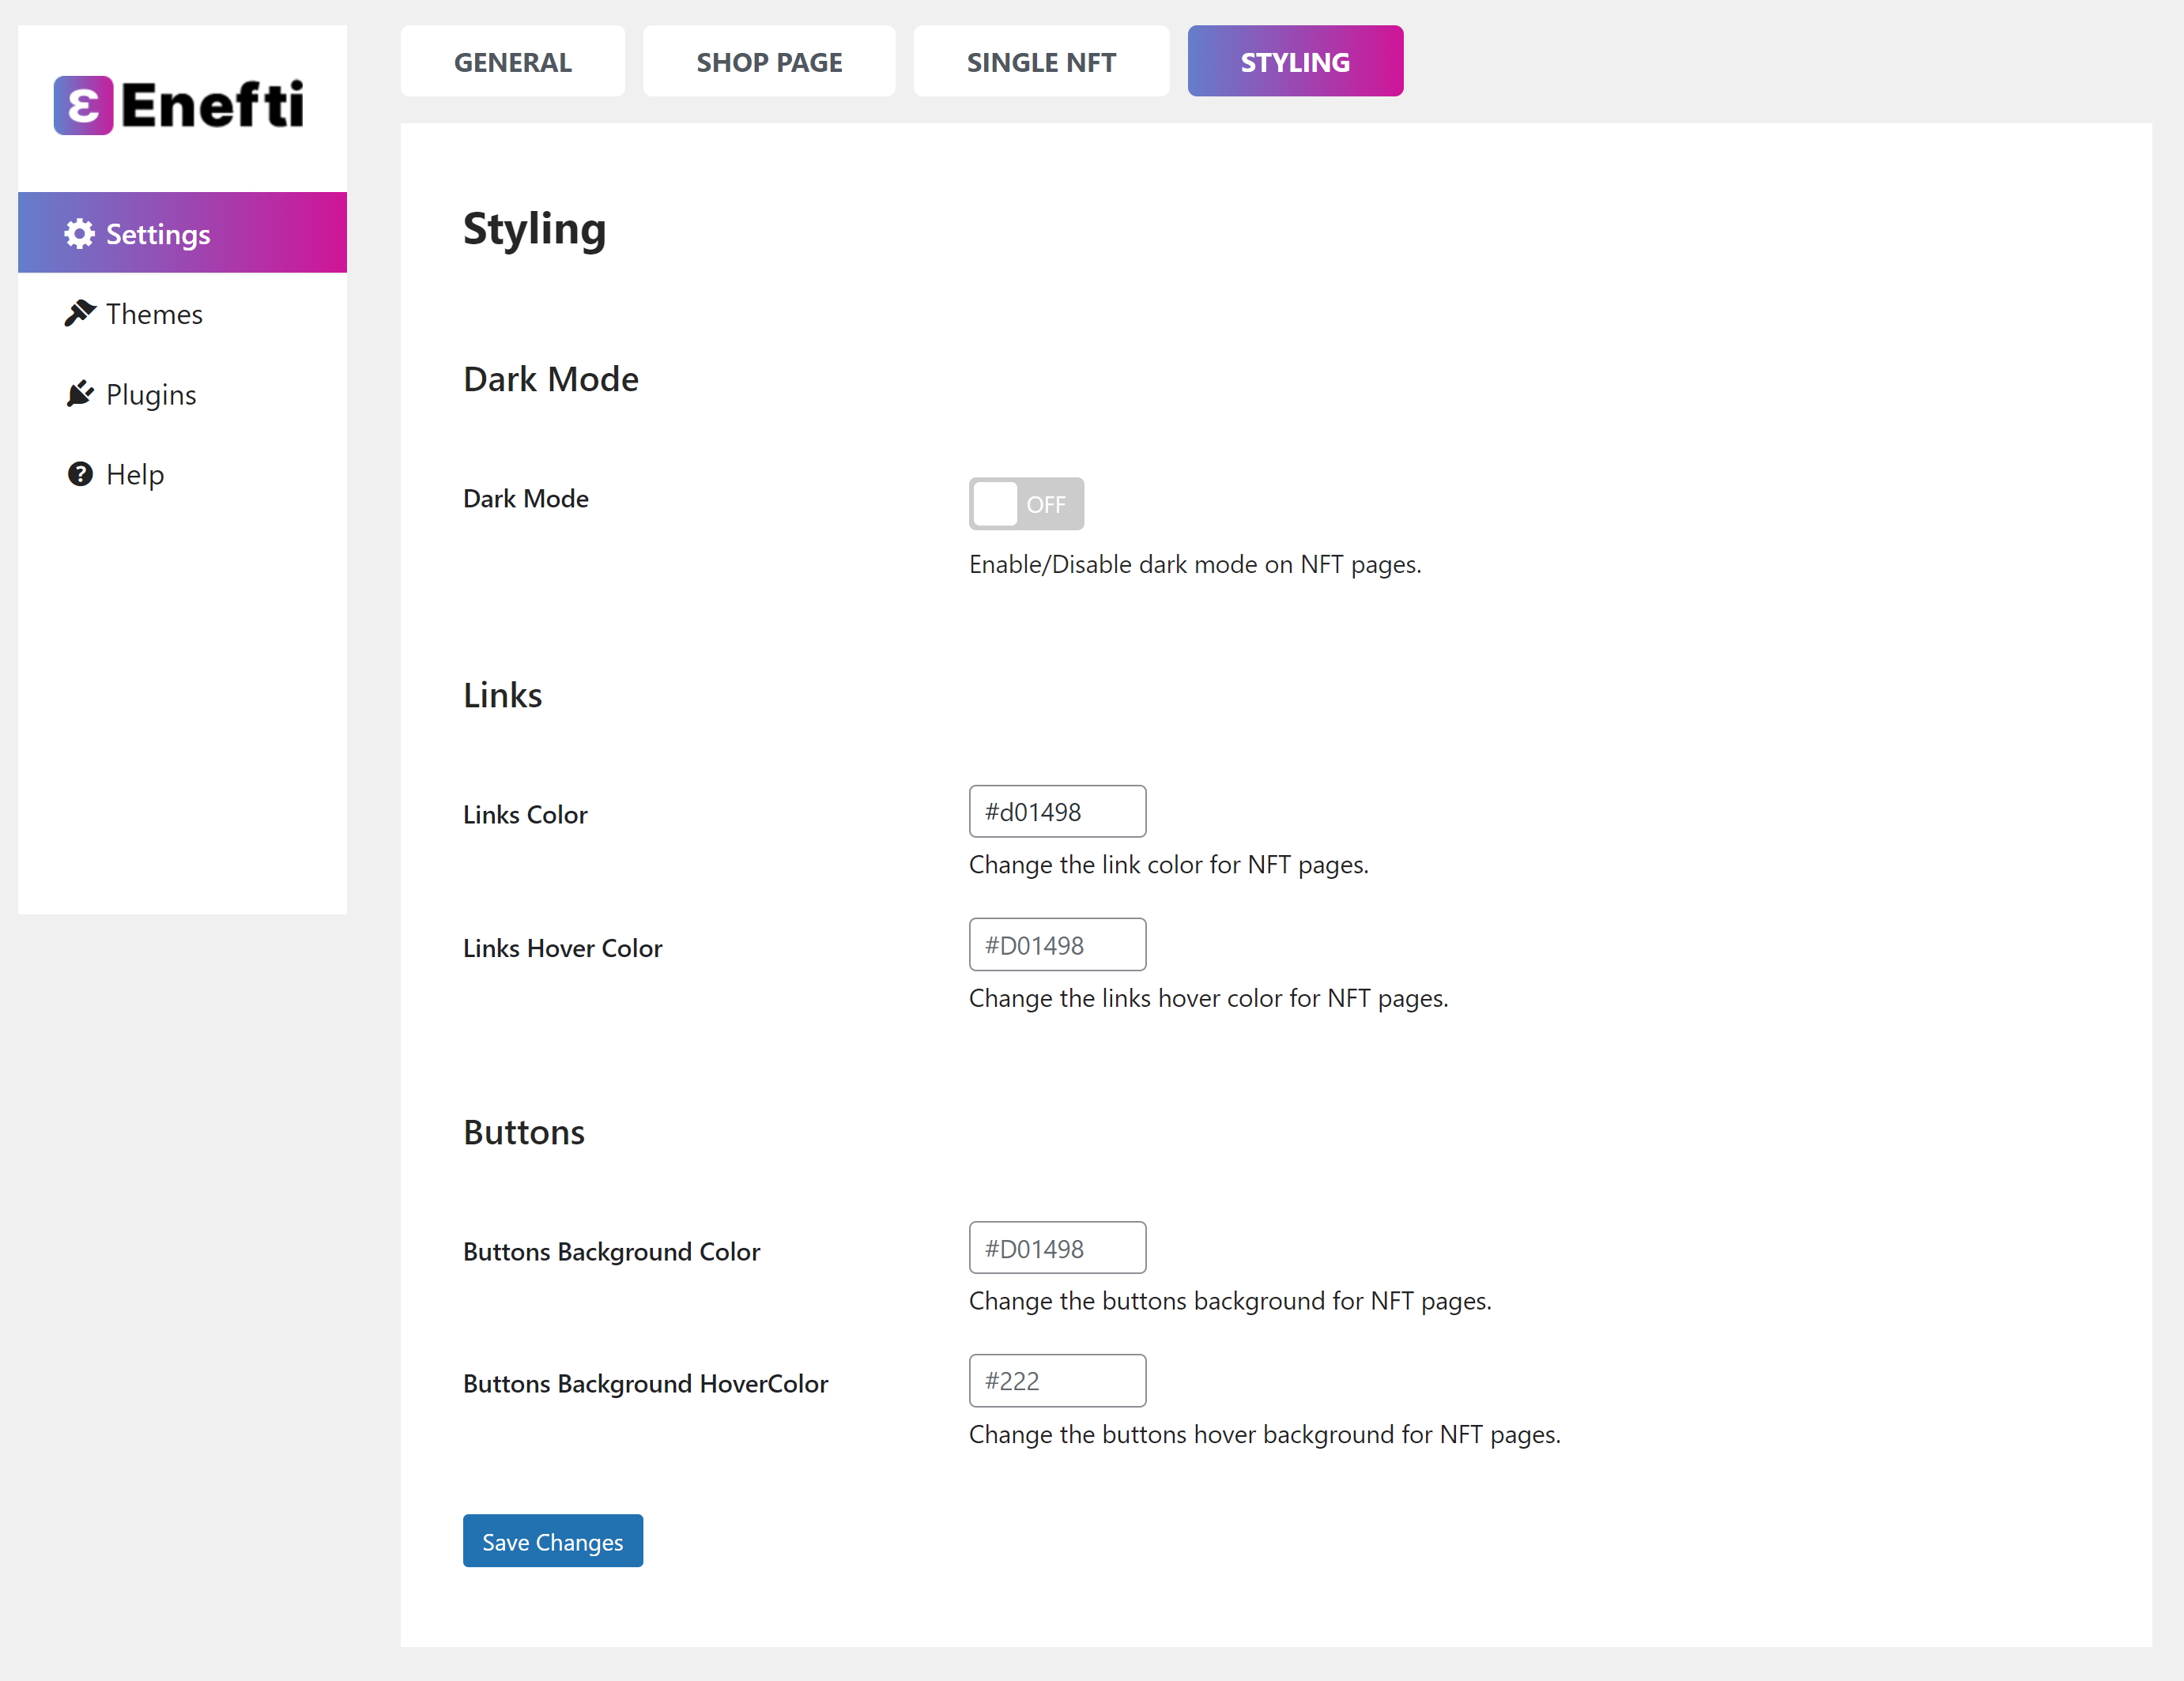Viewport: 2184px width, 1681px height.
Task: Toggle the Dark Mode switch
Action: click(x=1025, y=504)
